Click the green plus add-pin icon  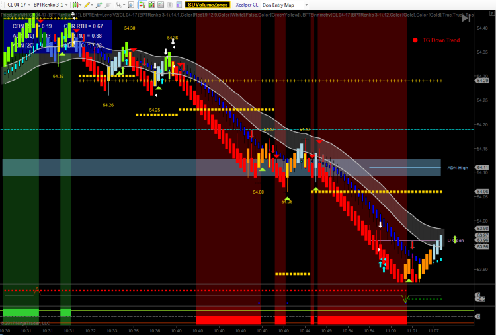pos(99,5)
